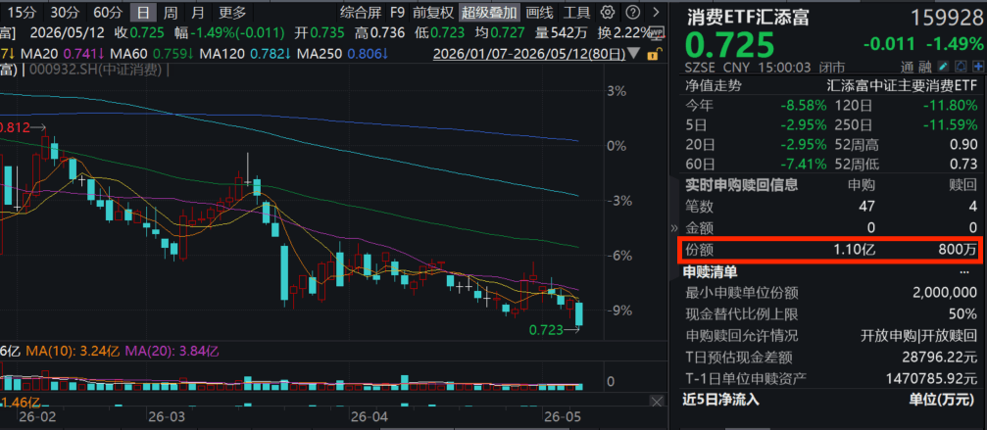Expand the date range dropdown triangle
The width and height of the screenshot is (987, 430).
634,54
